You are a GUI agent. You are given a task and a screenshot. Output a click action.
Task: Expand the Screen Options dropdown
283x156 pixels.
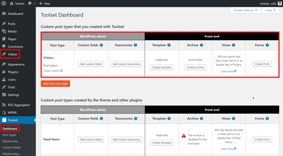[245, 10]
